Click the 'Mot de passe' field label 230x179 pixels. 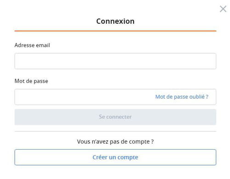pyautogui.click(x=31, y=81)
